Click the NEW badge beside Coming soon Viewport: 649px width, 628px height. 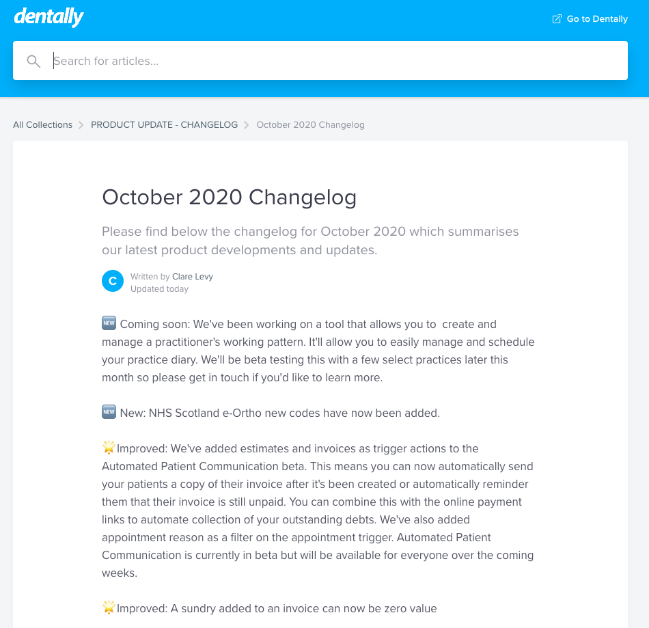click(x=109, y=323)
